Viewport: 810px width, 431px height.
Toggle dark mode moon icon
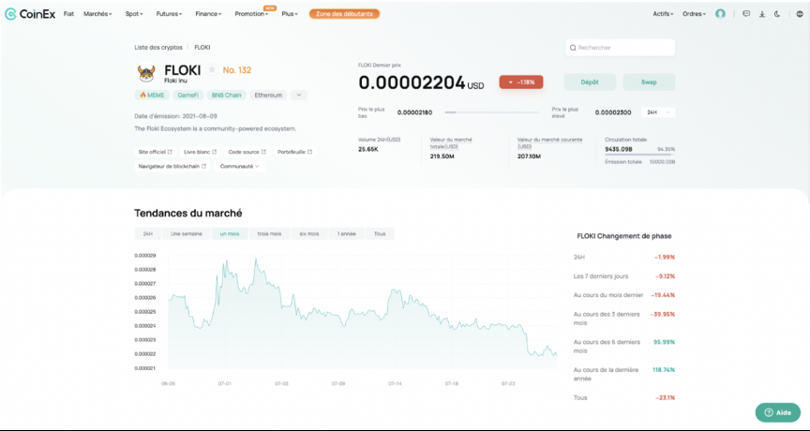[777, 14]
